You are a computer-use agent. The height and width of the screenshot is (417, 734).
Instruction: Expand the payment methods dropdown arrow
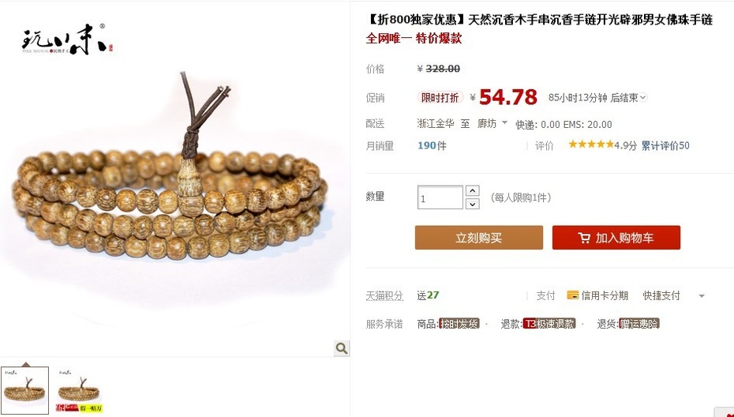(702, 296)
